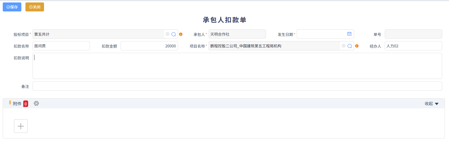Click the orange info icon beside 项目名称
Screen dimensions: 449x141
pos(357,46)
